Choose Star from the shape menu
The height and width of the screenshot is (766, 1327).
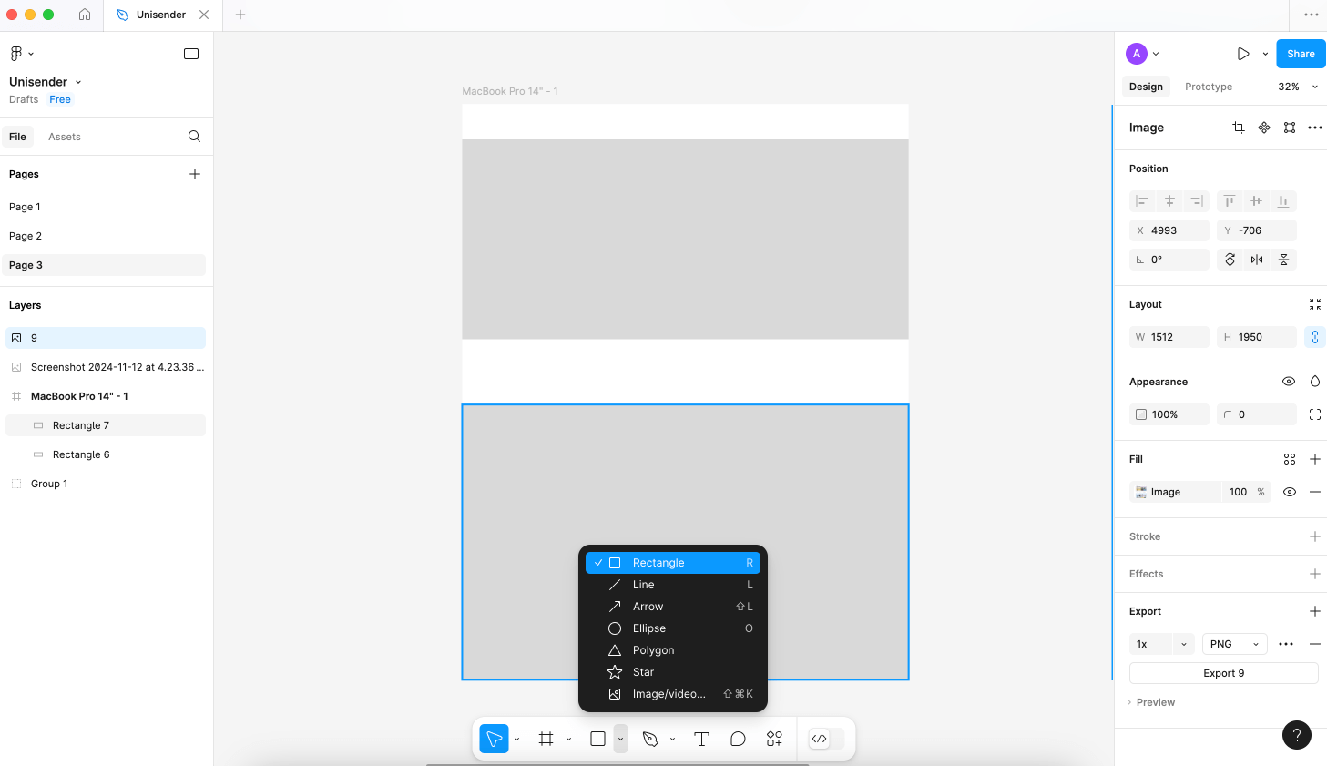click(673, 672)
